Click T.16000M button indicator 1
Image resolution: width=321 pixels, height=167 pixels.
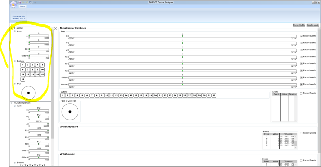pyautogui.click(x=23, y=65)
